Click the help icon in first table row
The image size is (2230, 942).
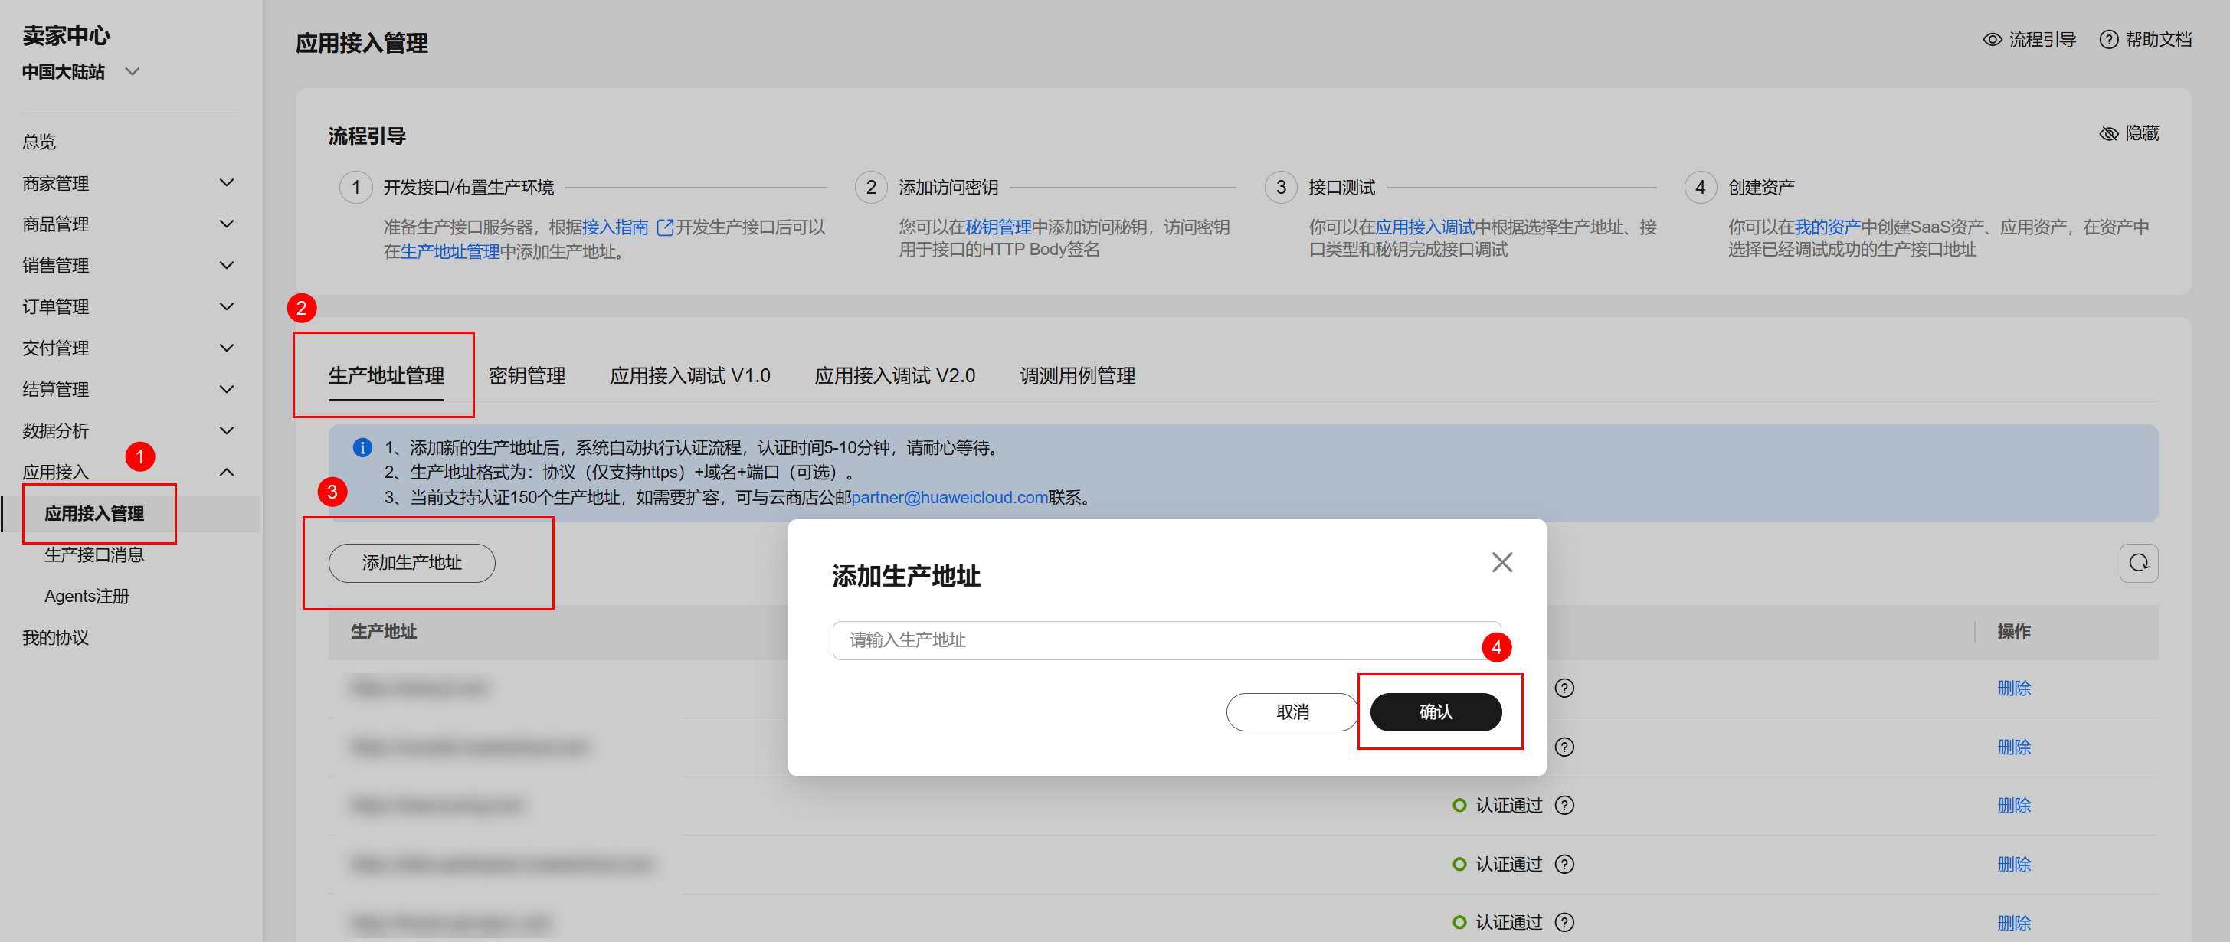1564,689
